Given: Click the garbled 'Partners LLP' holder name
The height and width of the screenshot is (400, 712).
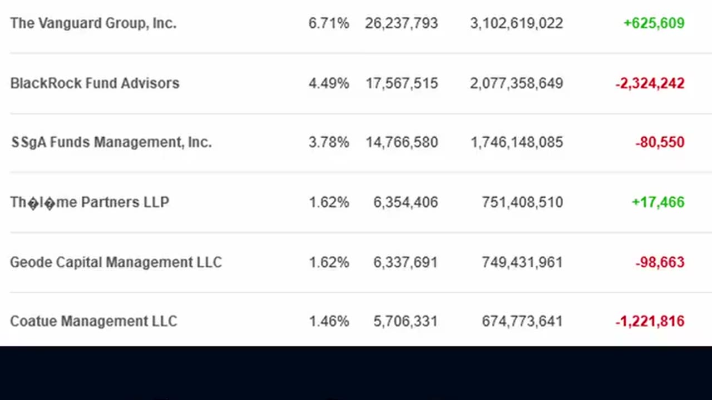Looking at the screenshot, I should [90, 202].
